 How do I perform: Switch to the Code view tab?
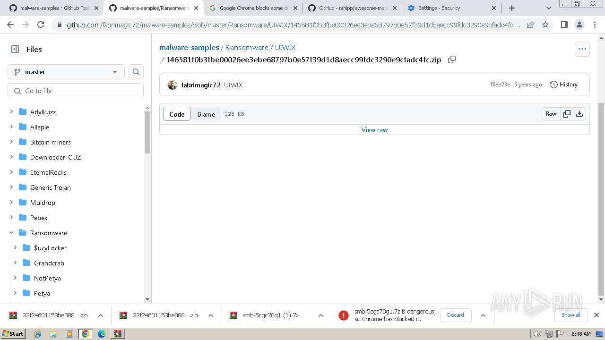[x=177, y=114]
